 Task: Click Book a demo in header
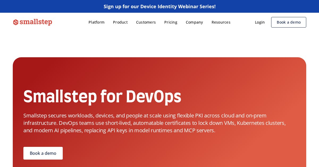[x=289, y=22]
